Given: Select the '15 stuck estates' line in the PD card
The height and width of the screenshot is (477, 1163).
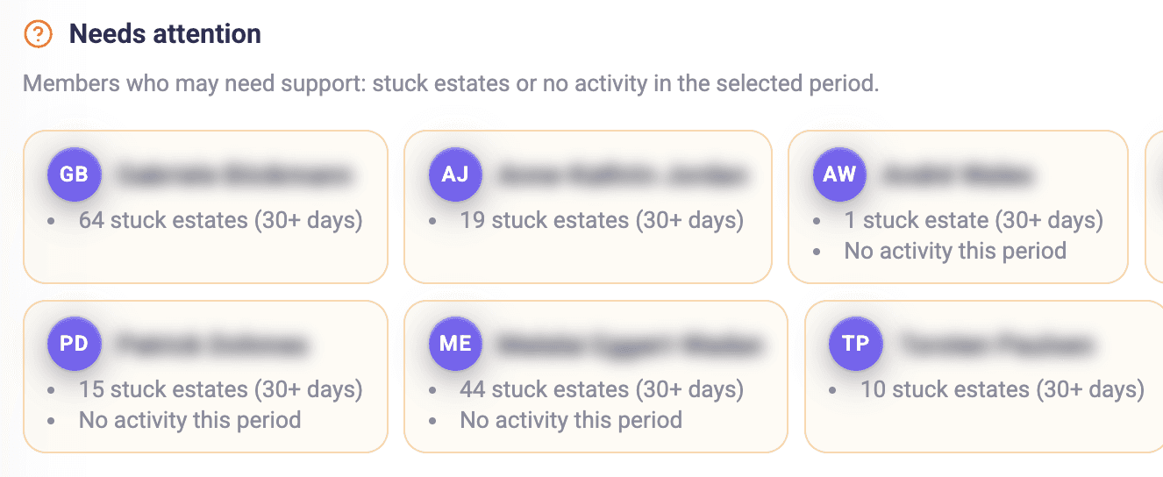Looking at the screenshot, I should pos(220,389).
